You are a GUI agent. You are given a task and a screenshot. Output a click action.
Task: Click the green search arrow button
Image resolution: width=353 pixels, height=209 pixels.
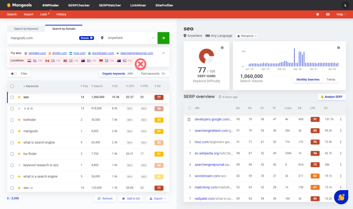[163, 38]
